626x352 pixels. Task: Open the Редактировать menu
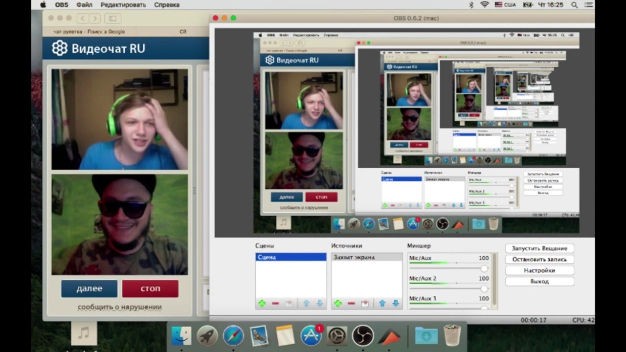pyautogui.click(x=123, y=4)
